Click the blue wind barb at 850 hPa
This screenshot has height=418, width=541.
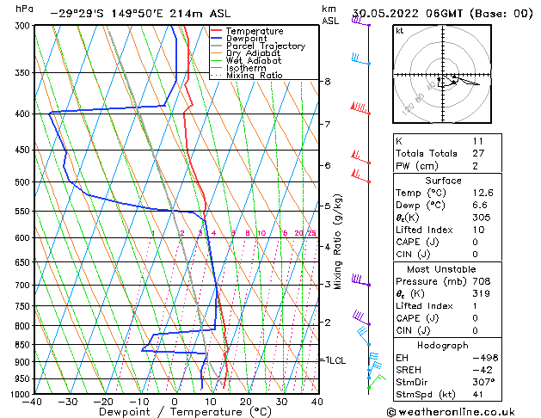coord(364,336)
